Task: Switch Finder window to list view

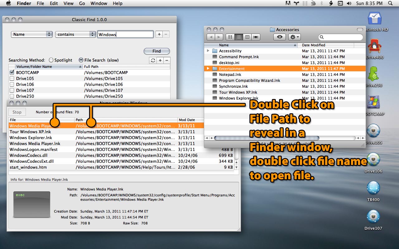Action: coord(239,37)
